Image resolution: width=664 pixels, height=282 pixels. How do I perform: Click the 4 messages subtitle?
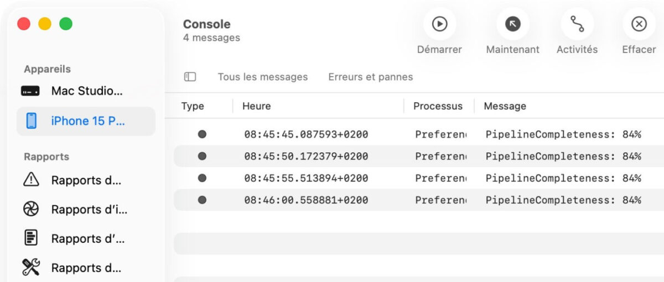point(211,38)
